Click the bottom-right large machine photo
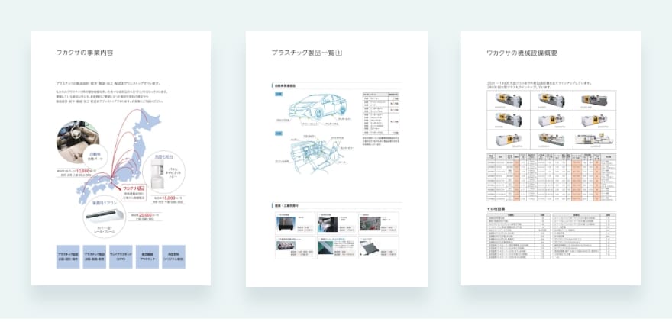672x325 pixels. coord(595,138)
